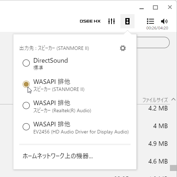Maximize the player window
The image size is (177, 177).
[155, 7]
